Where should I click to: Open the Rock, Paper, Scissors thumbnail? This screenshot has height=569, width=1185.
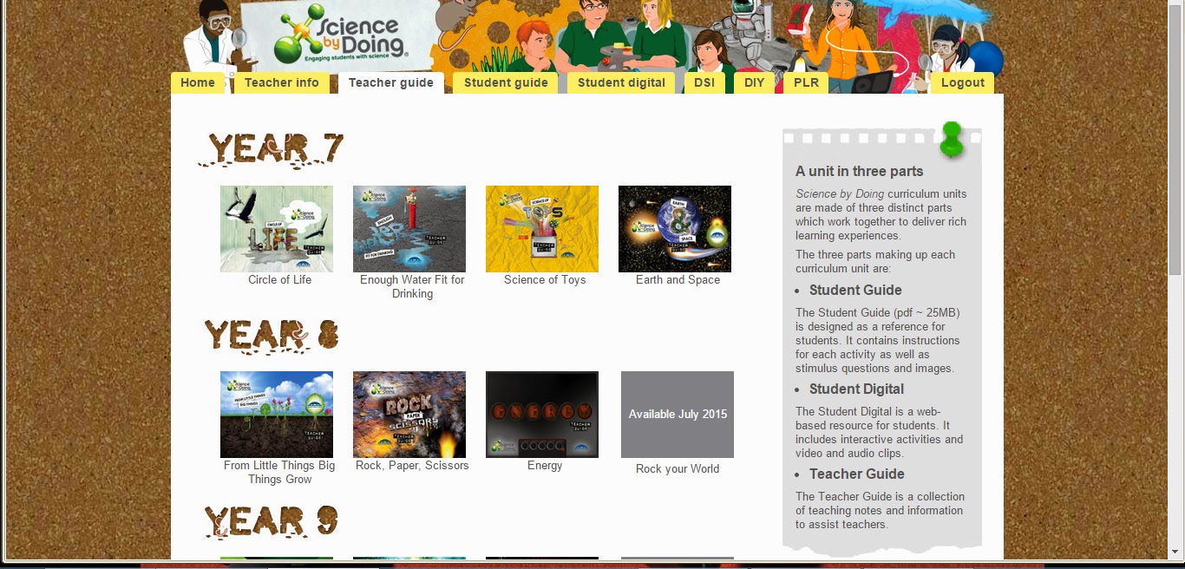click(x=409, y=415)
